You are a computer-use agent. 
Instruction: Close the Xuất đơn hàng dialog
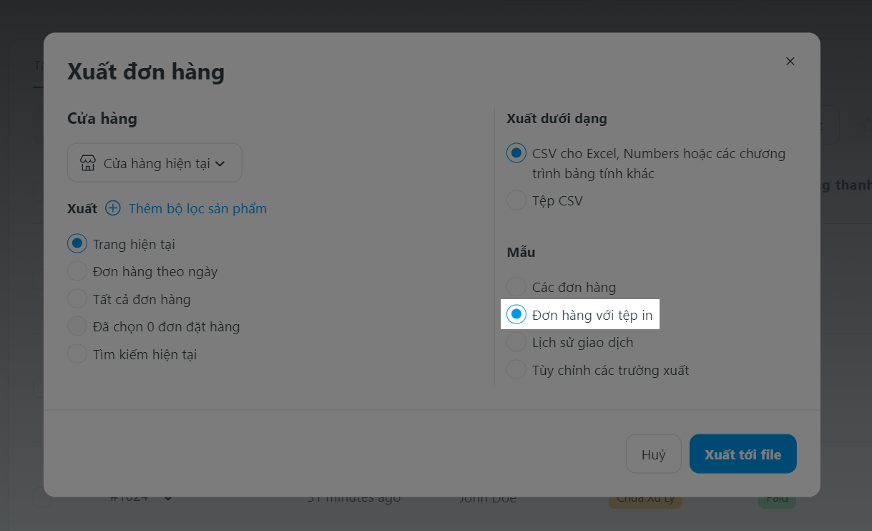(790, 62)
